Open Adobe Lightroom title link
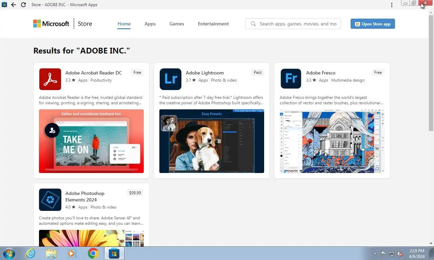The height and width of the screenshot is (260, 434). click(205, 73)
